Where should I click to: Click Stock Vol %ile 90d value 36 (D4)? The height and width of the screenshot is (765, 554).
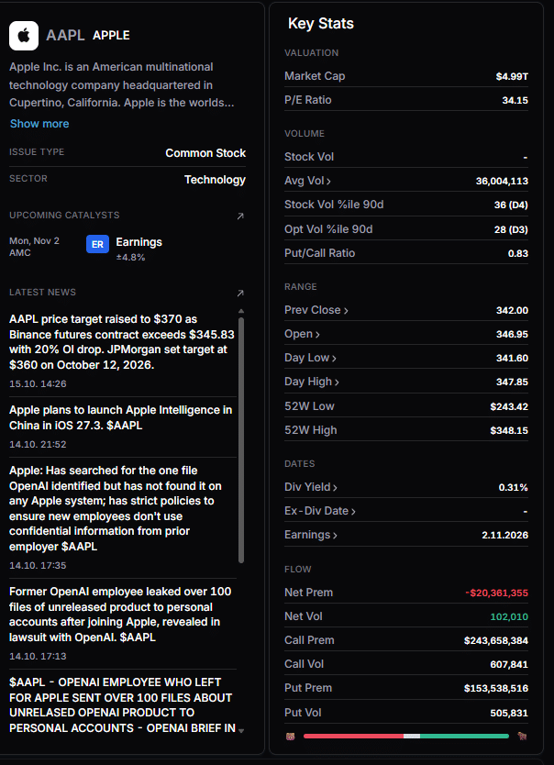point(511,205)
